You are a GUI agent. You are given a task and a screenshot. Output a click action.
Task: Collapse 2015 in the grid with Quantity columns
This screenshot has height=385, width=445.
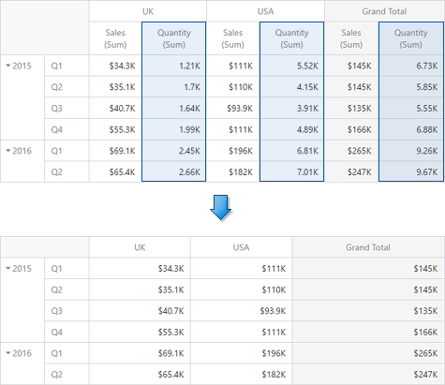tap(8, 66)
